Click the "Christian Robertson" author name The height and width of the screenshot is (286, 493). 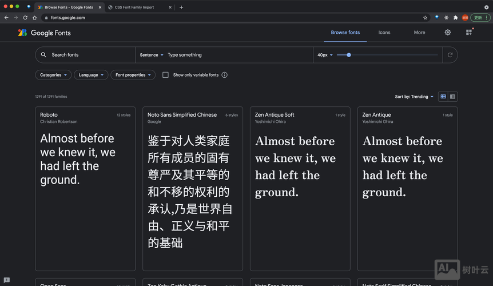pos(58,122)
